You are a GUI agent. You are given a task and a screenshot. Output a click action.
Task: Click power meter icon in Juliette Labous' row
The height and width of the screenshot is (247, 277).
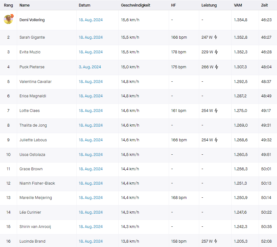coord(216,140)
